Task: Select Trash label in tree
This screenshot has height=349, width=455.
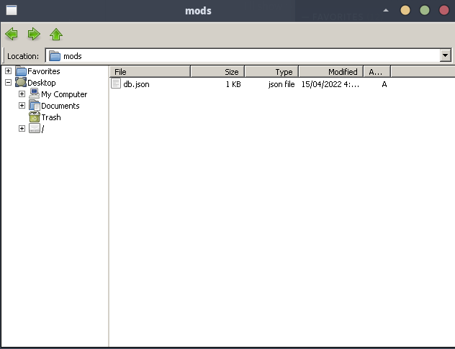Action: click(x=51, y=117)
